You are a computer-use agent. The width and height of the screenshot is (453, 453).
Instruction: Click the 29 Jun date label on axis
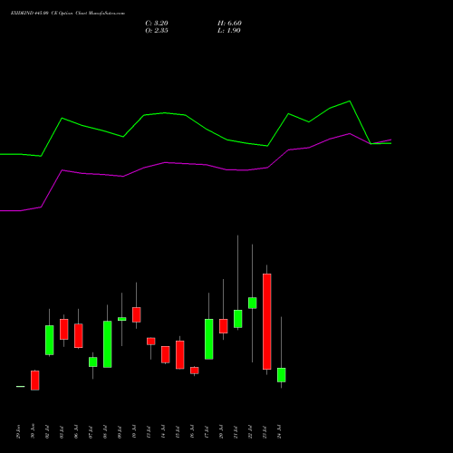pyautogui.click(x=18, y=432)
